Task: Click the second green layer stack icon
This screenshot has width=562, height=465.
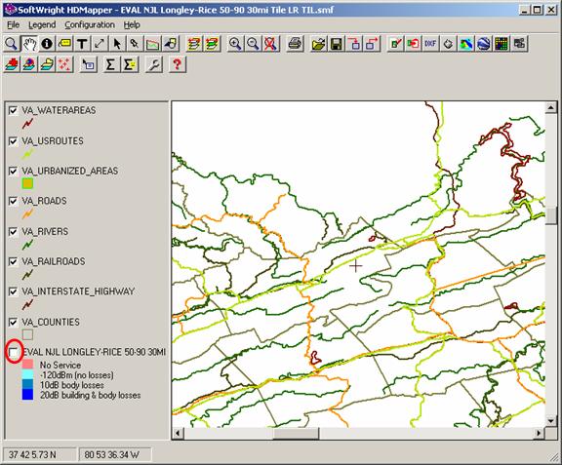Action: click(x=212, y=44)
